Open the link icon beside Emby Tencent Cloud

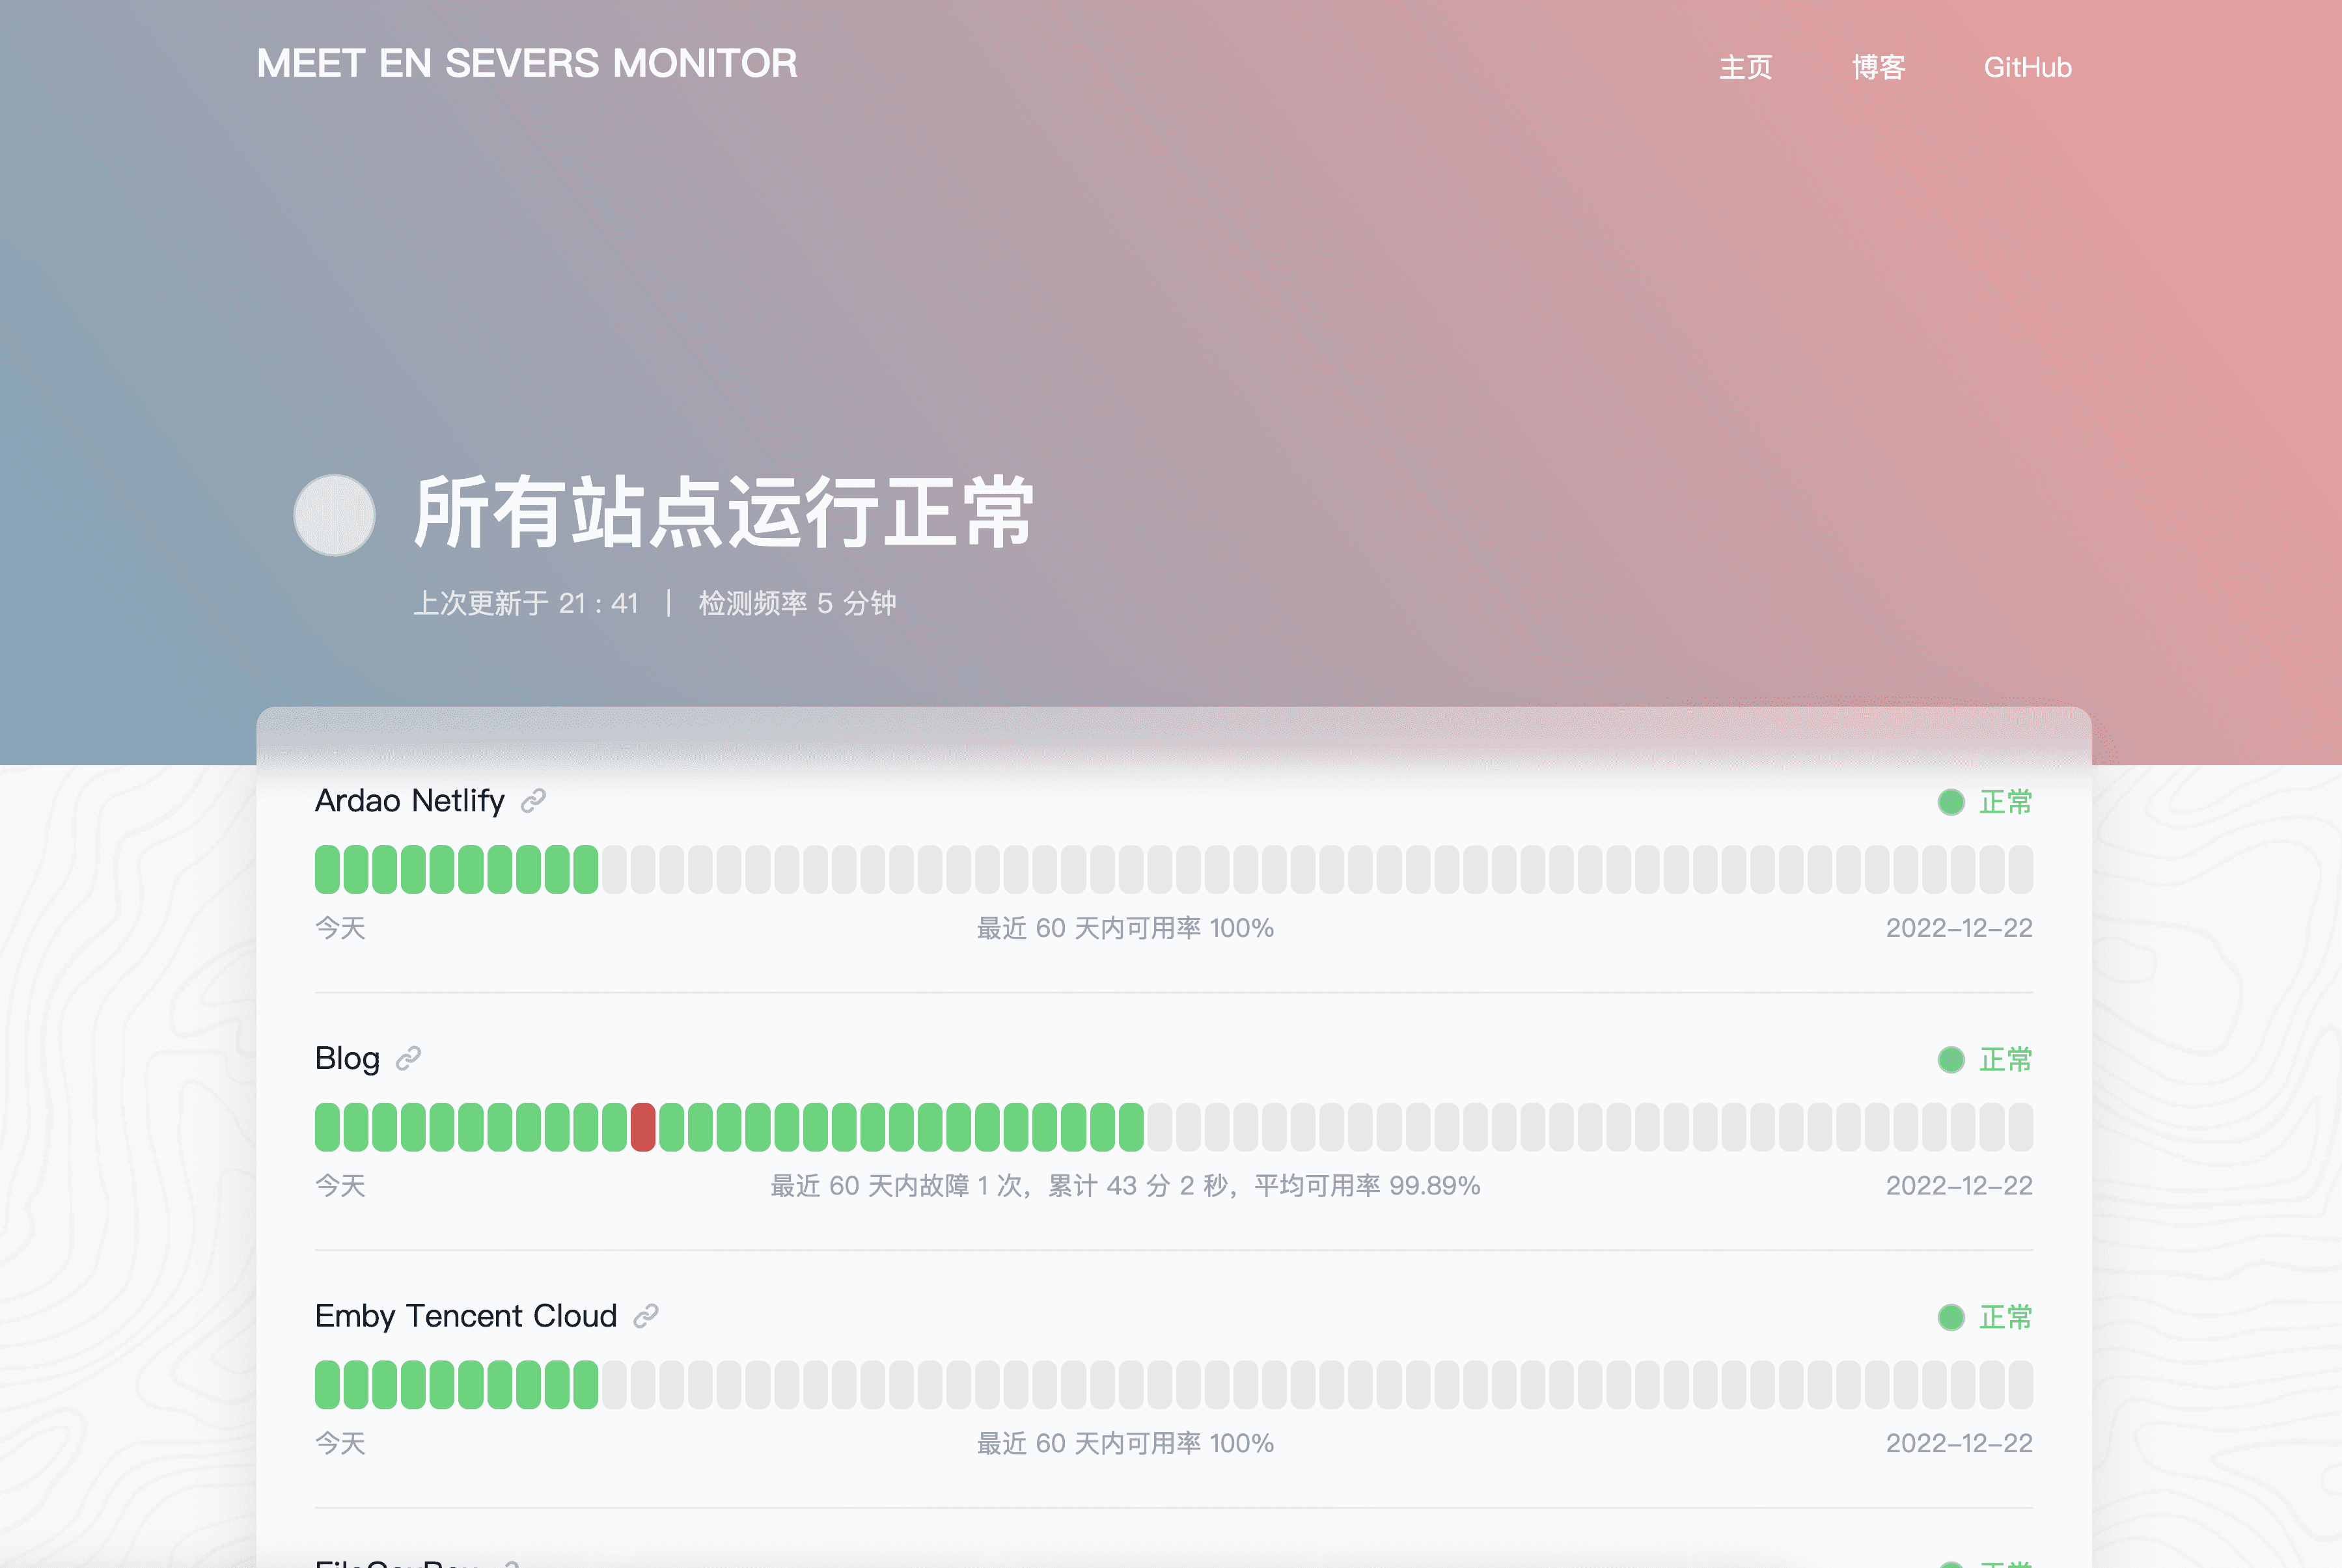coord(645,1316)
